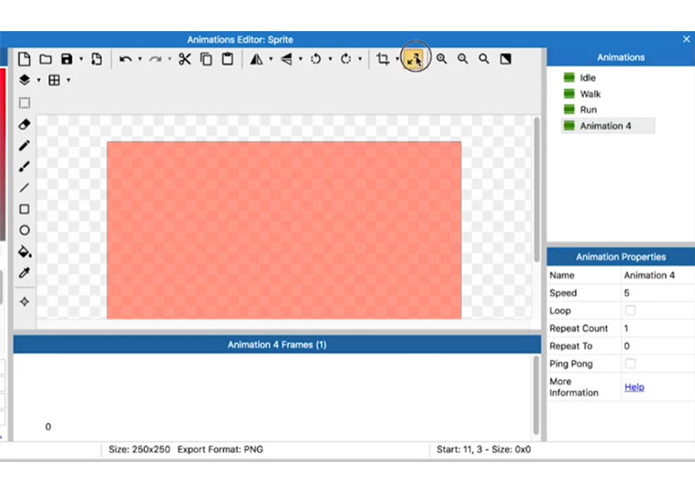
Task: Click the reload/export page icon
Action: coord(97,58)
